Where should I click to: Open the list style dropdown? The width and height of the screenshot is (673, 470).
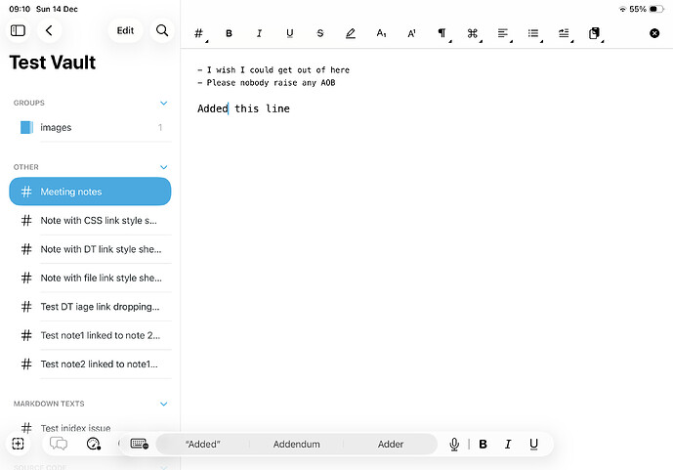533,33
